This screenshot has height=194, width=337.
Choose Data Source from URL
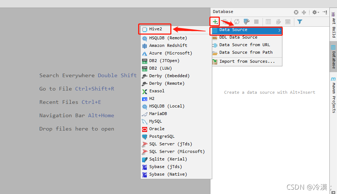247,45
